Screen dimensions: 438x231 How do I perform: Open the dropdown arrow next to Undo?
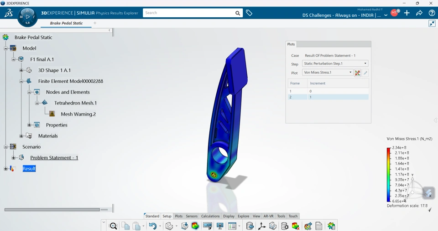click(x=160, y=226)
